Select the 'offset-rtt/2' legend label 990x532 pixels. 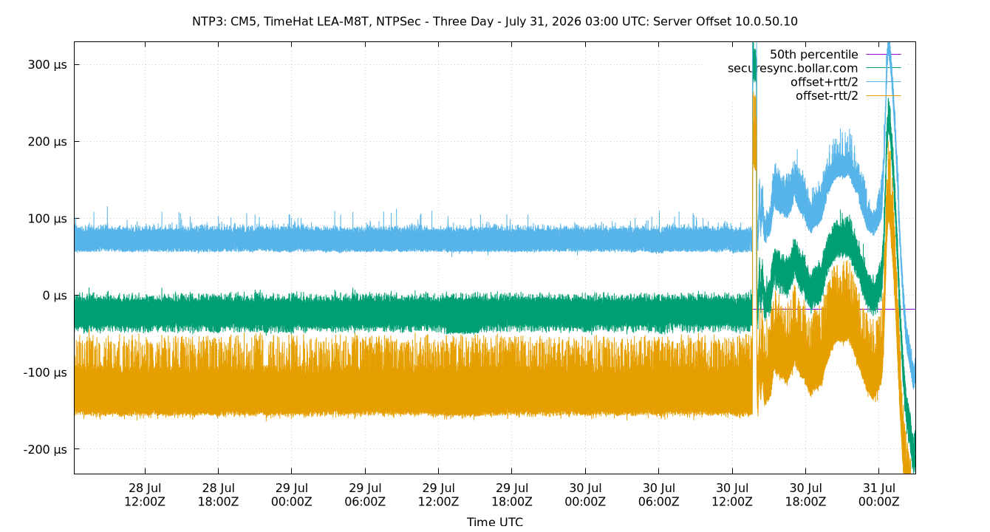click(827, 95)
